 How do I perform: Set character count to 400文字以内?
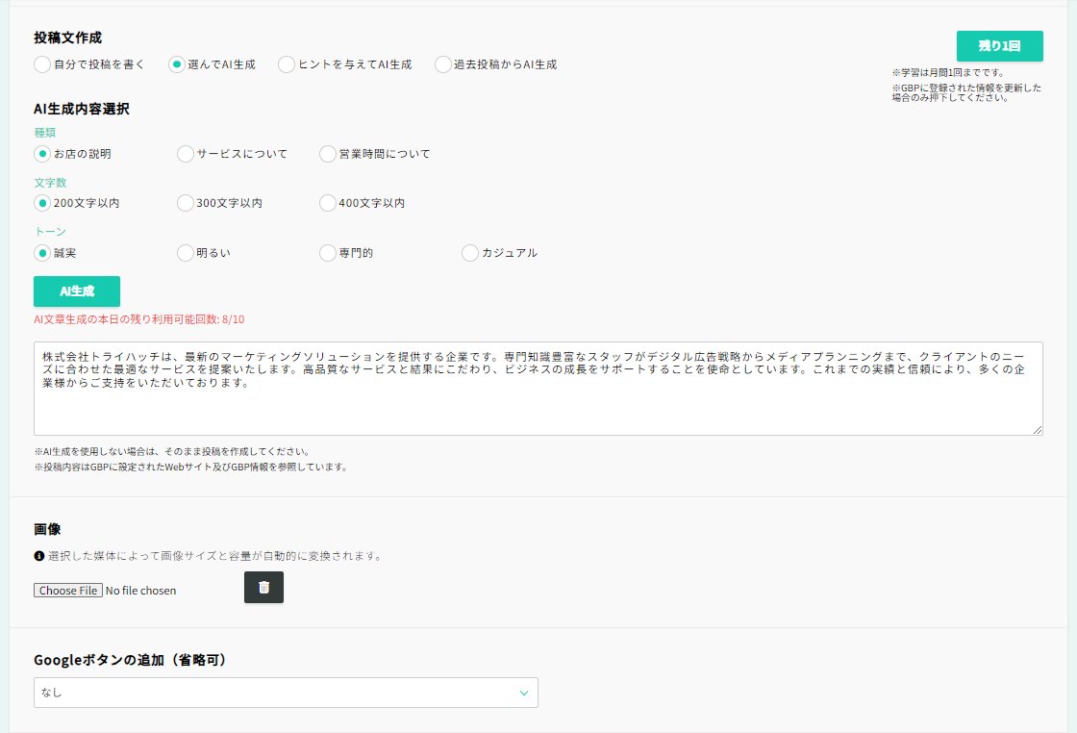[x=328, y=203]
